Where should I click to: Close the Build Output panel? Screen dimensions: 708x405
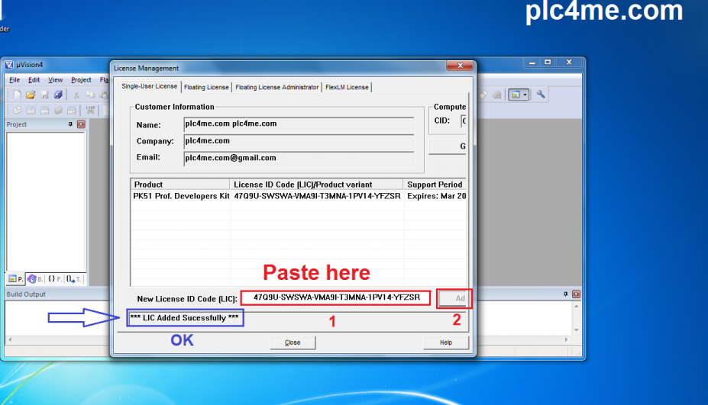coord(577,294)
